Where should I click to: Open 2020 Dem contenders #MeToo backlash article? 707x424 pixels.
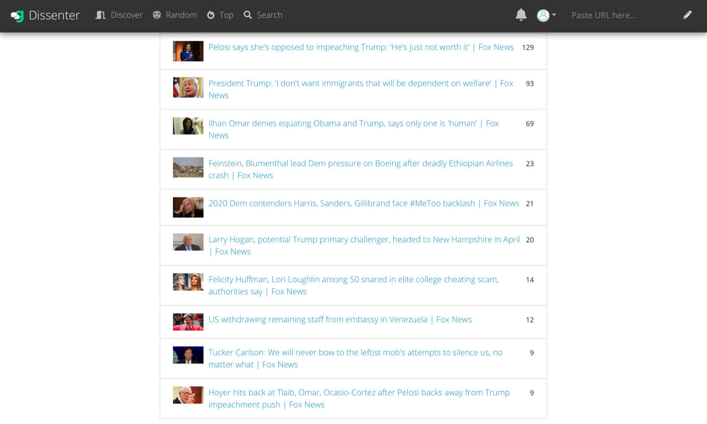pyautogui.click(x=364, y=203)
